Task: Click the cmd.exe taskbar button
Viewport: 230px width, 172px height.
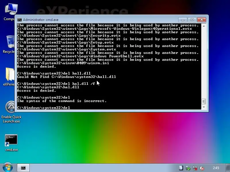Action: [x=23, y=168]
